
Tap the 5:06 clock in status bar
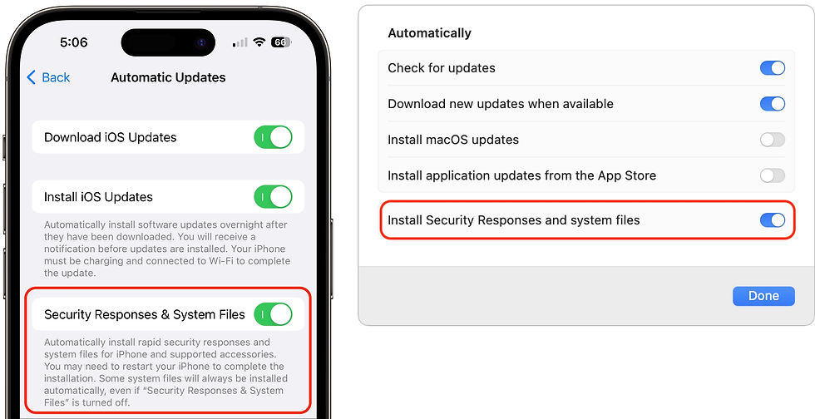(74, 42)
